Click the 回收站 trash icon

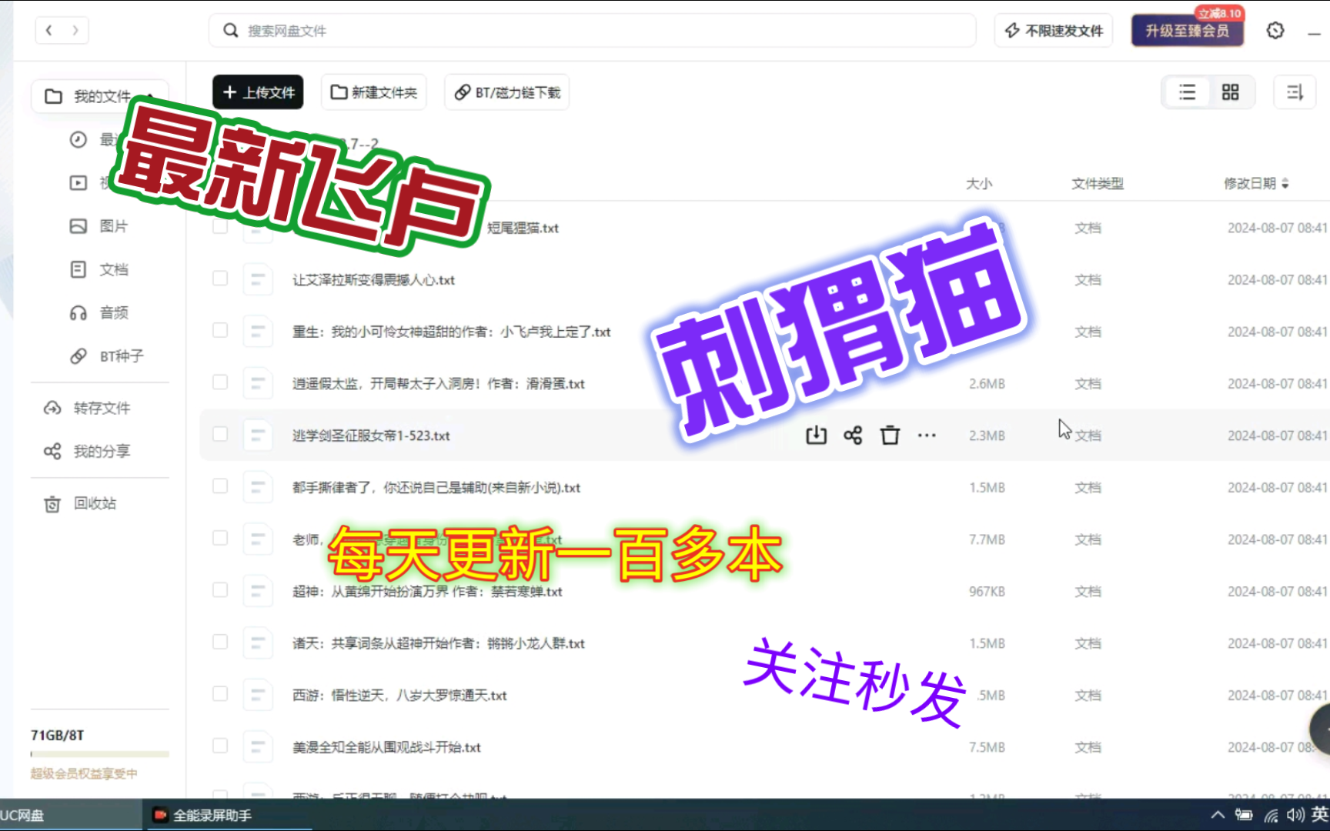pyautogui.click(x=52, y=504)
